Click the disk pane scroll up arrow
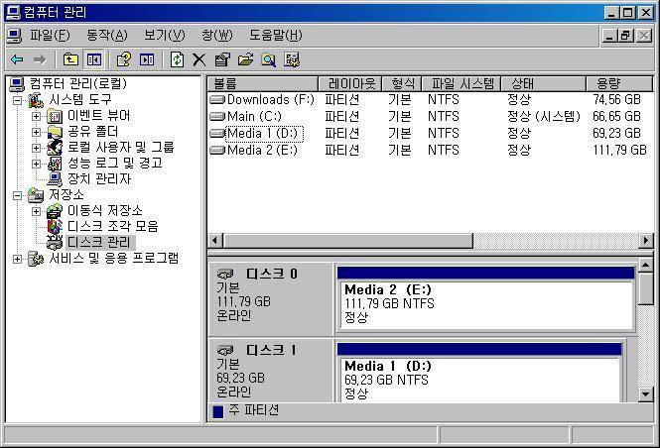This screenshot has height=448, width=660. (646, 266)
